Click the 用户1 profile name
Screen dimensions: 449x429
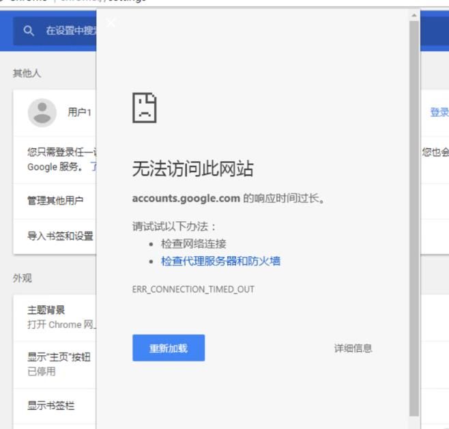(x=79, y=112)
